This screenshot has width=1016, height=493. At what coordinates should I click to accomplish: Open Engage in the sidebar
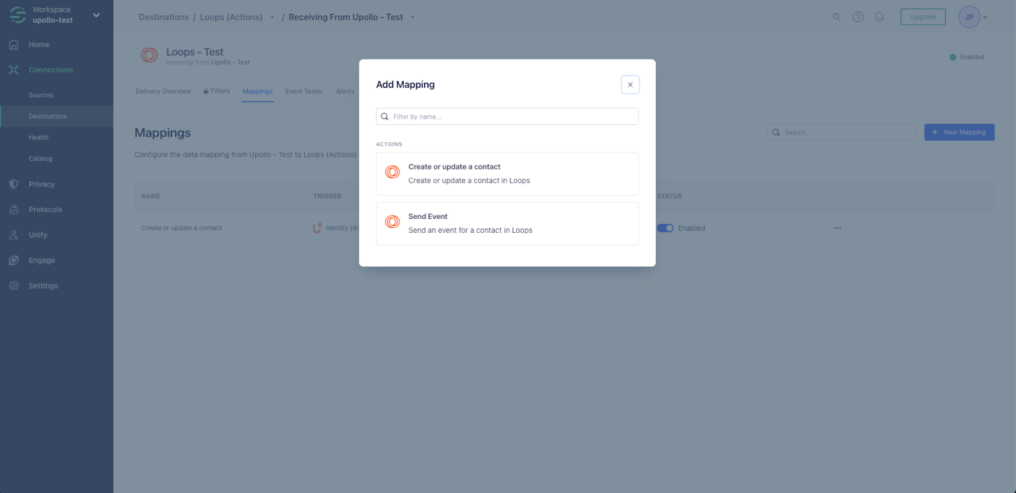coord(41,260)
